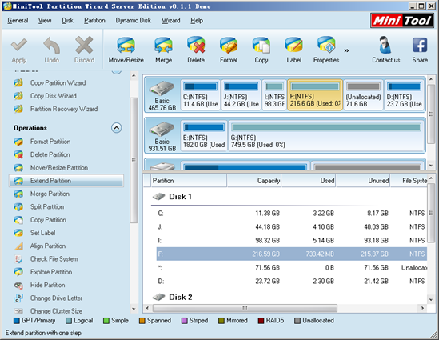Select the D: row, 23.72 GB
Screen dimensions: 439x340
click(291, 281)
